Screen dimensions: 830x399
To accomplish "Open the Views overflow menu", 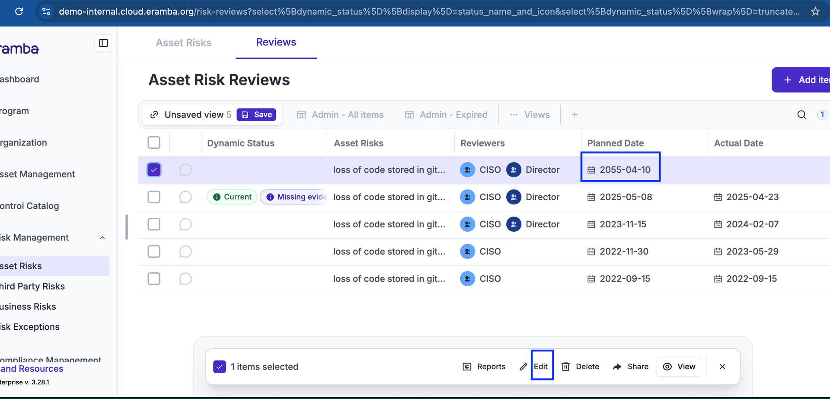I will point(530,115).
